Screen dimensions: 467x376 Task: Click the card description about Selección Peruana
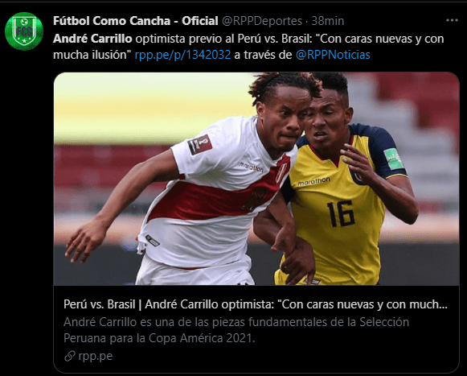[x=236, y=330]
